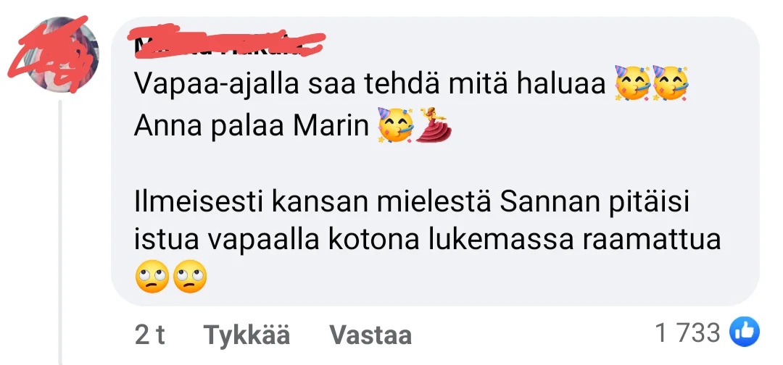Open the commenter's profile picture

pyautogui.click(x=60, y=54)
